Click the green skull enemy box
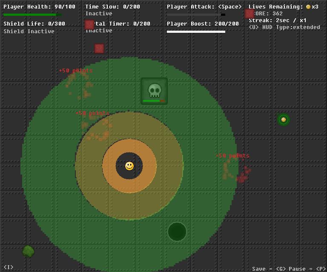 pos(154,91)
